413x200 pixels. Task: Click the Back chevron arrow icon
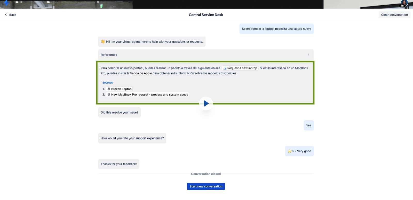(x=6, y=15)
